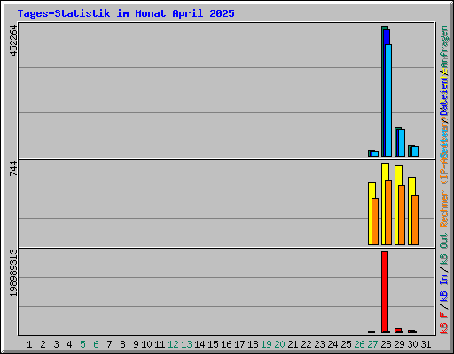The height and width of the screenshot is (354, 454).
Task: Click day label 31 on x-axis
Action: (x=426, y=344)
